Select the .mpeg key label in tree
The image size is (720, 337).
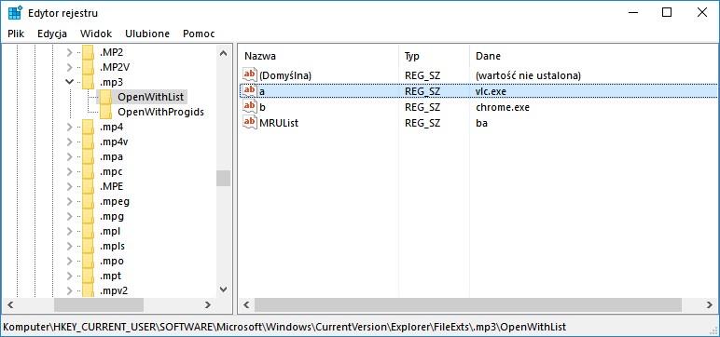[x=115, y=201]
